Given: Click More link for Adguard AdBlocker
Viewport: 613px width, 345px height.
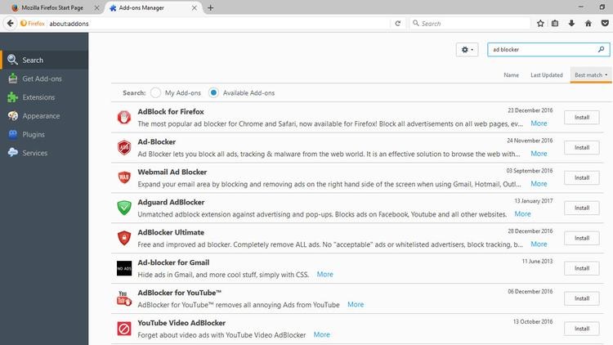Looking at the screenshot, I should 522,214.
